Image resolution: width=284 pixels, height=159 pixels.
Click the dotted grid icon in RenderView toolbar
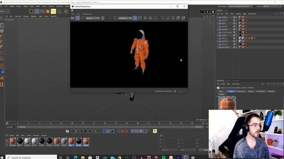pyautogui.click(x=140, y=18)
